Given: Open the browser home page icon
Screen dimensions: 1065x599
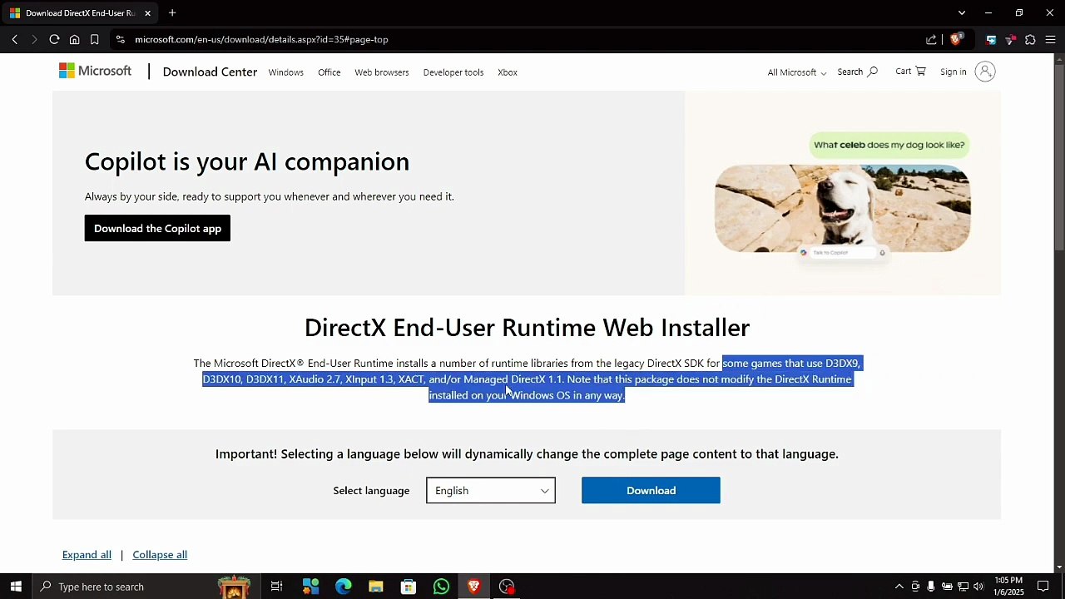Looking at the screenshot, I should [x=74, y=39].
